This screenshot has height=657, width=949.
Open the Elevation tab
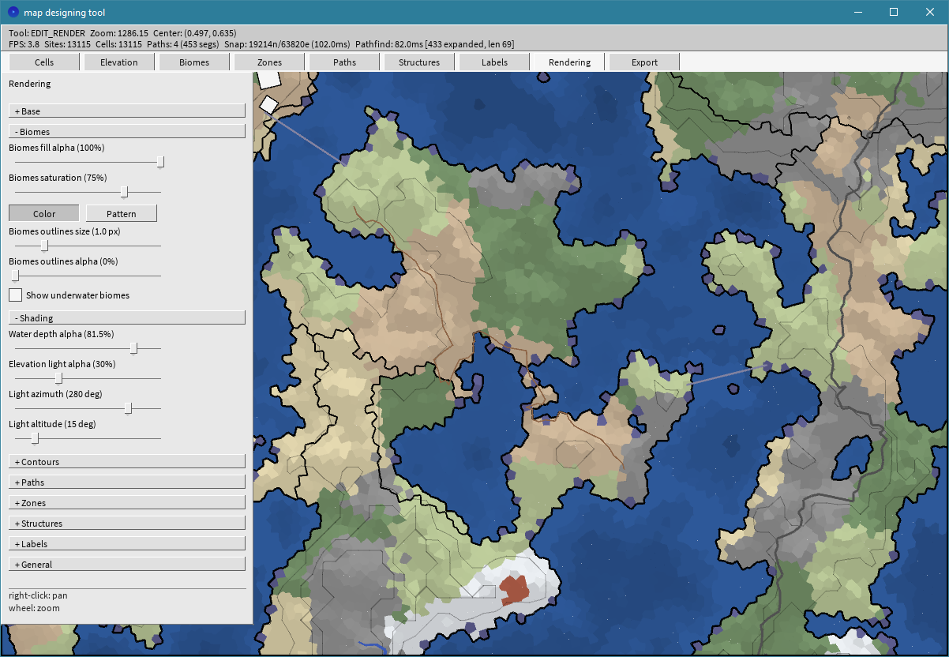tap(118, 62)
